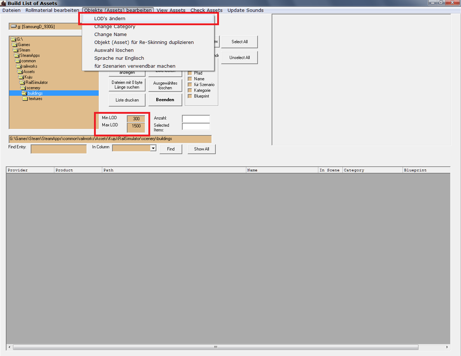Select Objekt (Asset) für Re-Skinning duplizieren

pos(148,42)
